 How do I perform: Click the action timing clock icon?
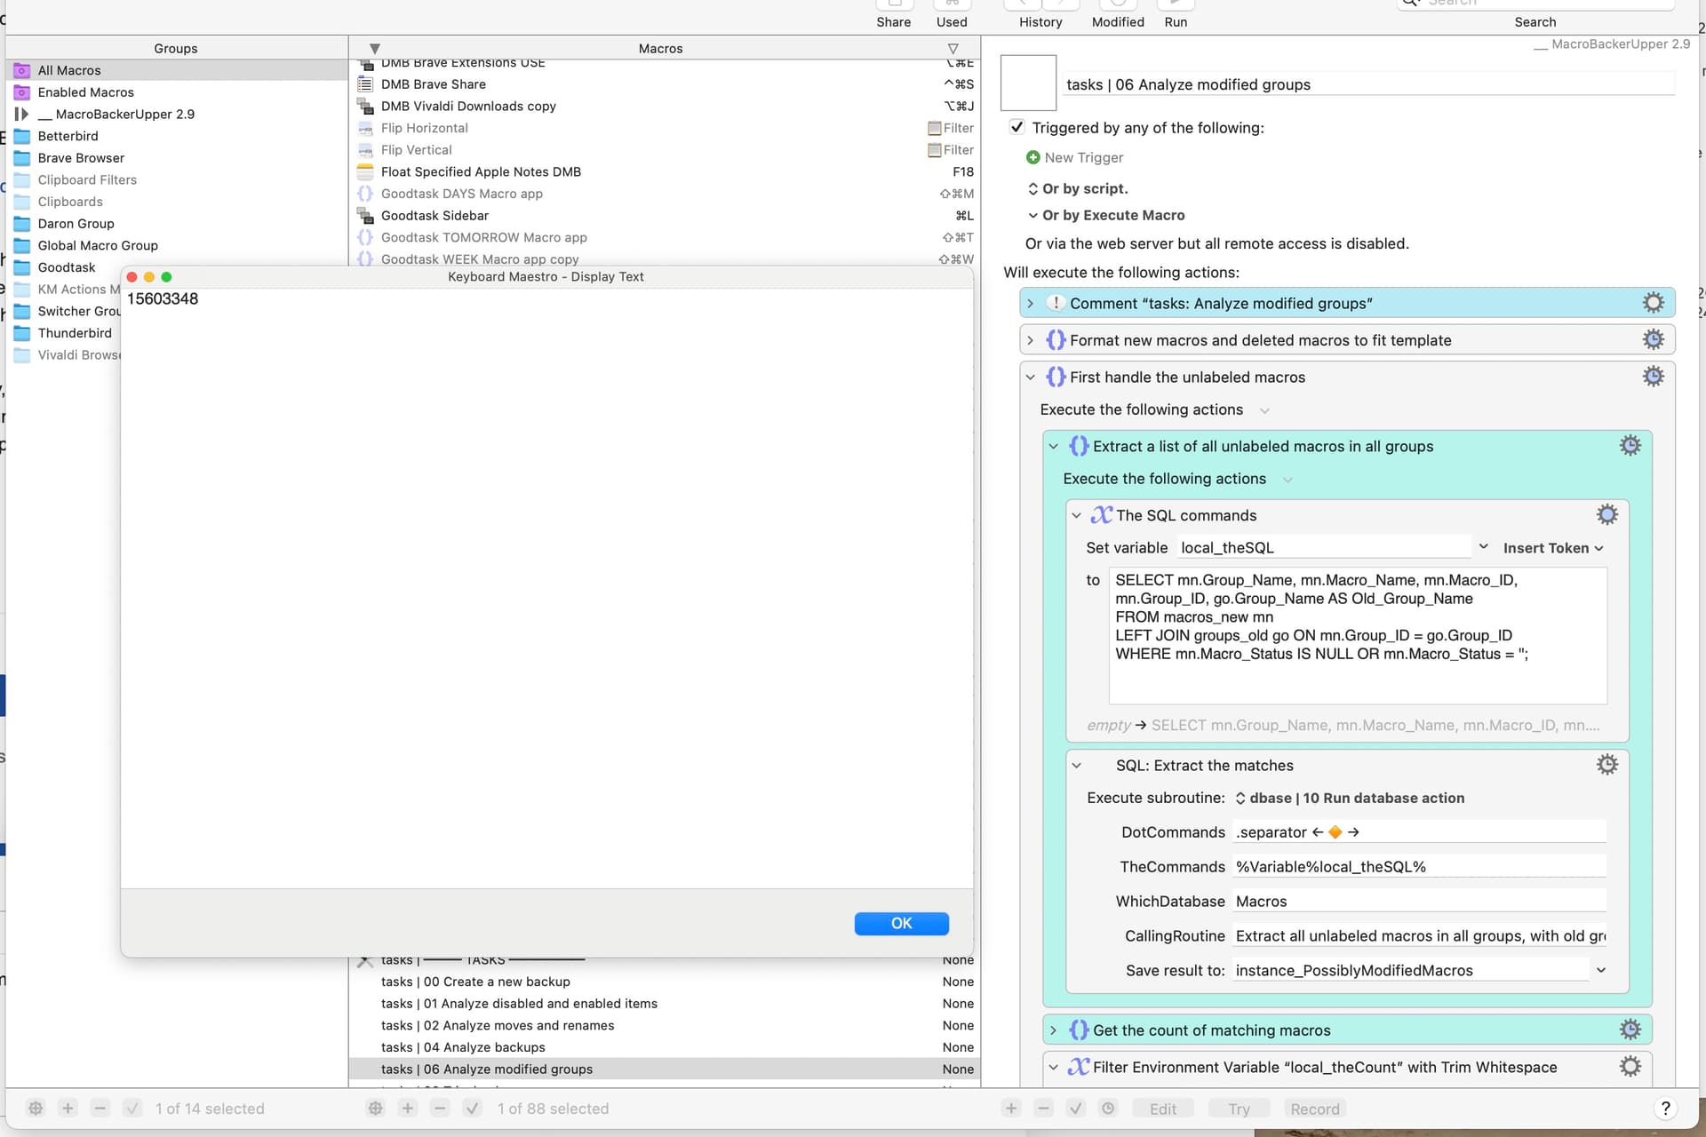(x=1108, y=1109)
